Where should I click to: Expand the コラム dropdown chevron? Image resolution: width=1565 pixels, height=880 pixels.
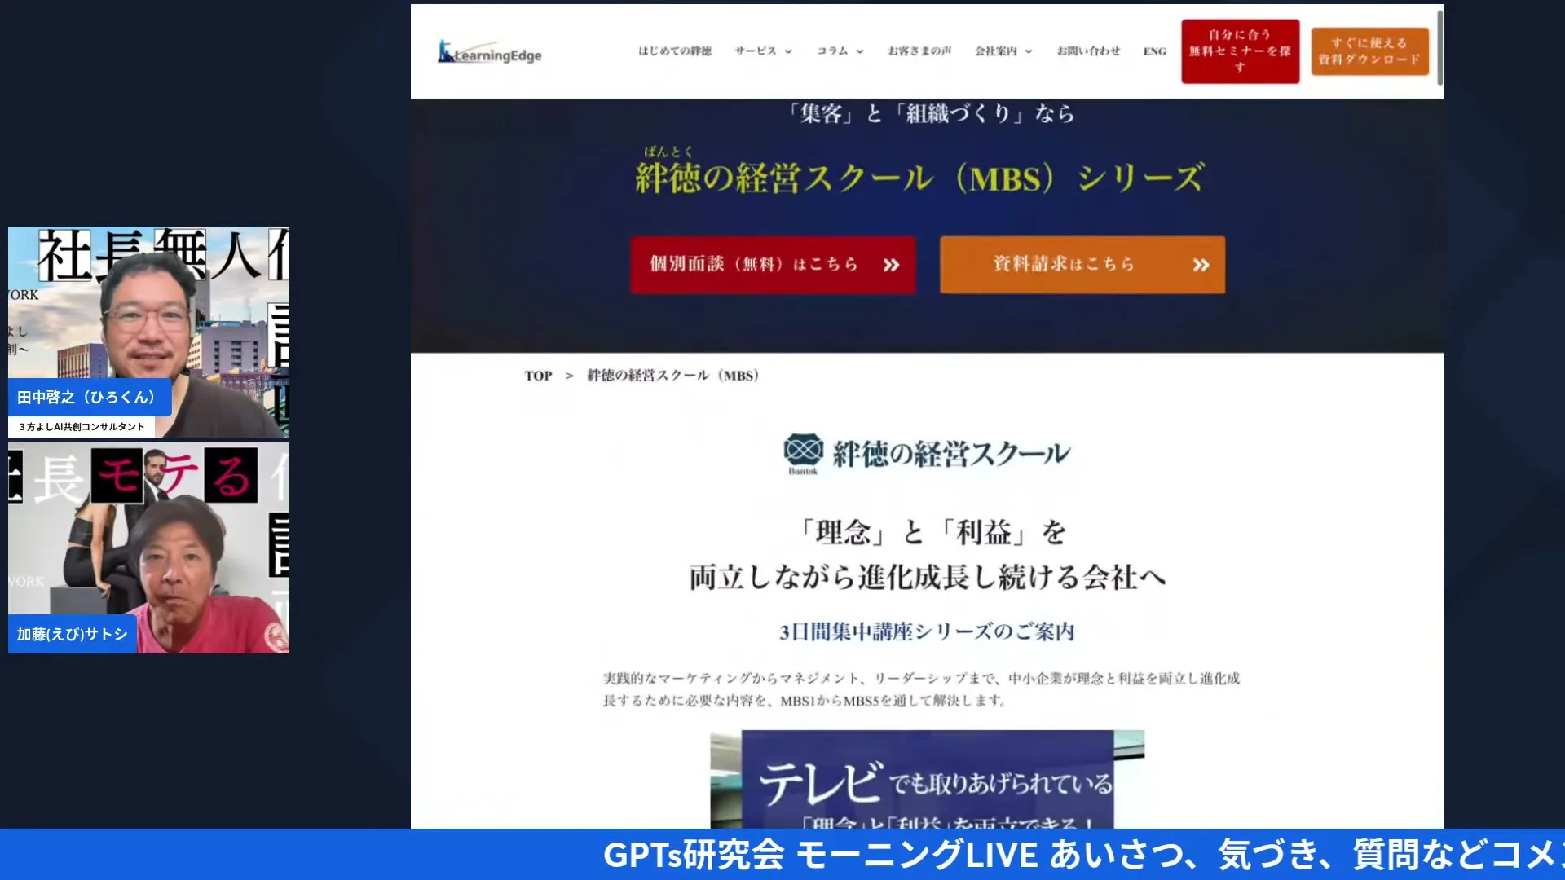pyautogui.click(x=860, y=51)
